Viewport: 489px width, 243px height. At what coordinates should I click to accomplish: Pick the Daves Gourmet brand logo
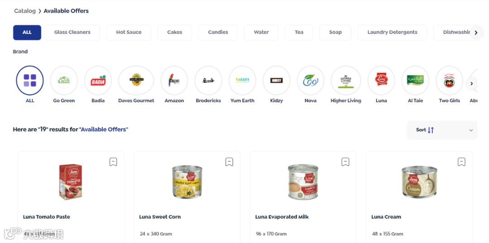click(x=136, y=81)
